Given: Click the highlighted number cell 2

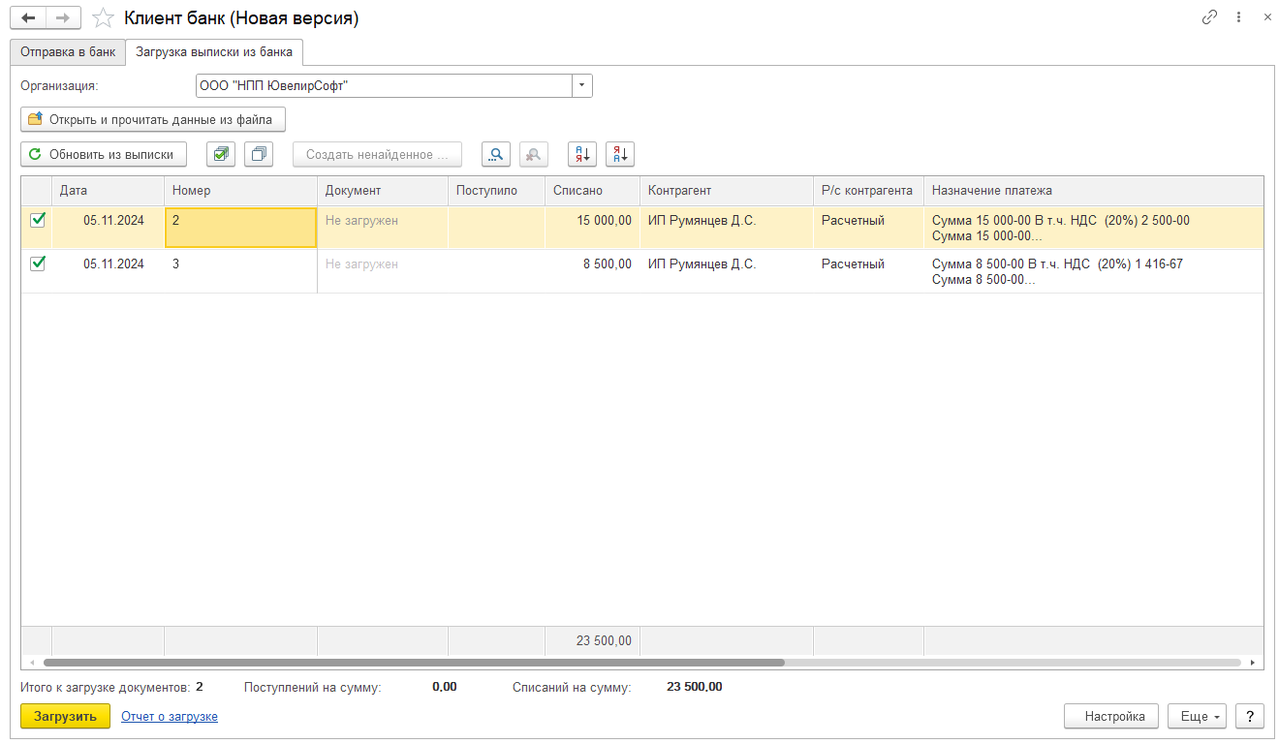Looking at the screenshot, I should 241,228.
